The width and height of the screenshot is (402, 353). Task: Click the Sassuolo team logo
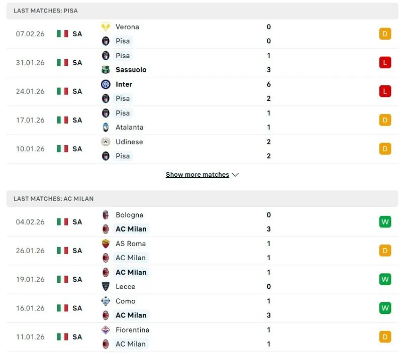106,70
